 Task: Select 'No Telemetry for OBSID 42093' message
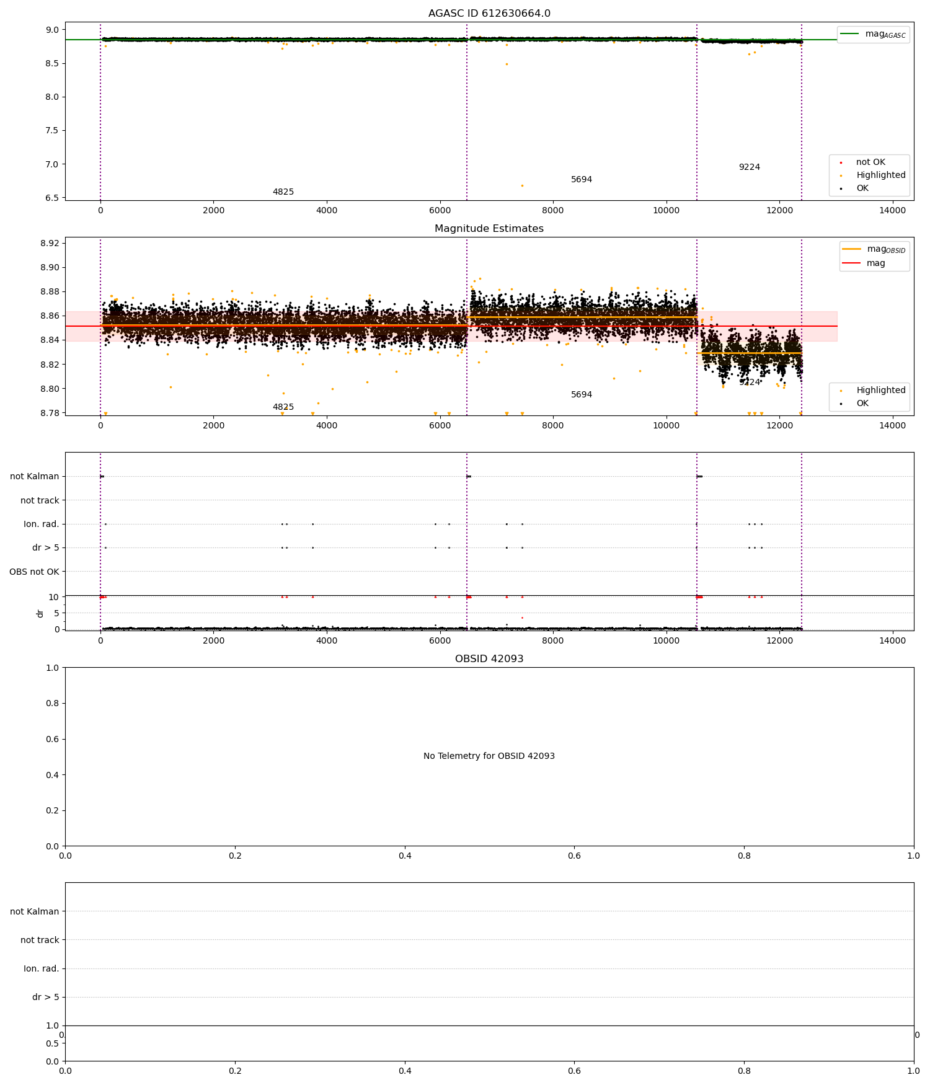[489, 756]
